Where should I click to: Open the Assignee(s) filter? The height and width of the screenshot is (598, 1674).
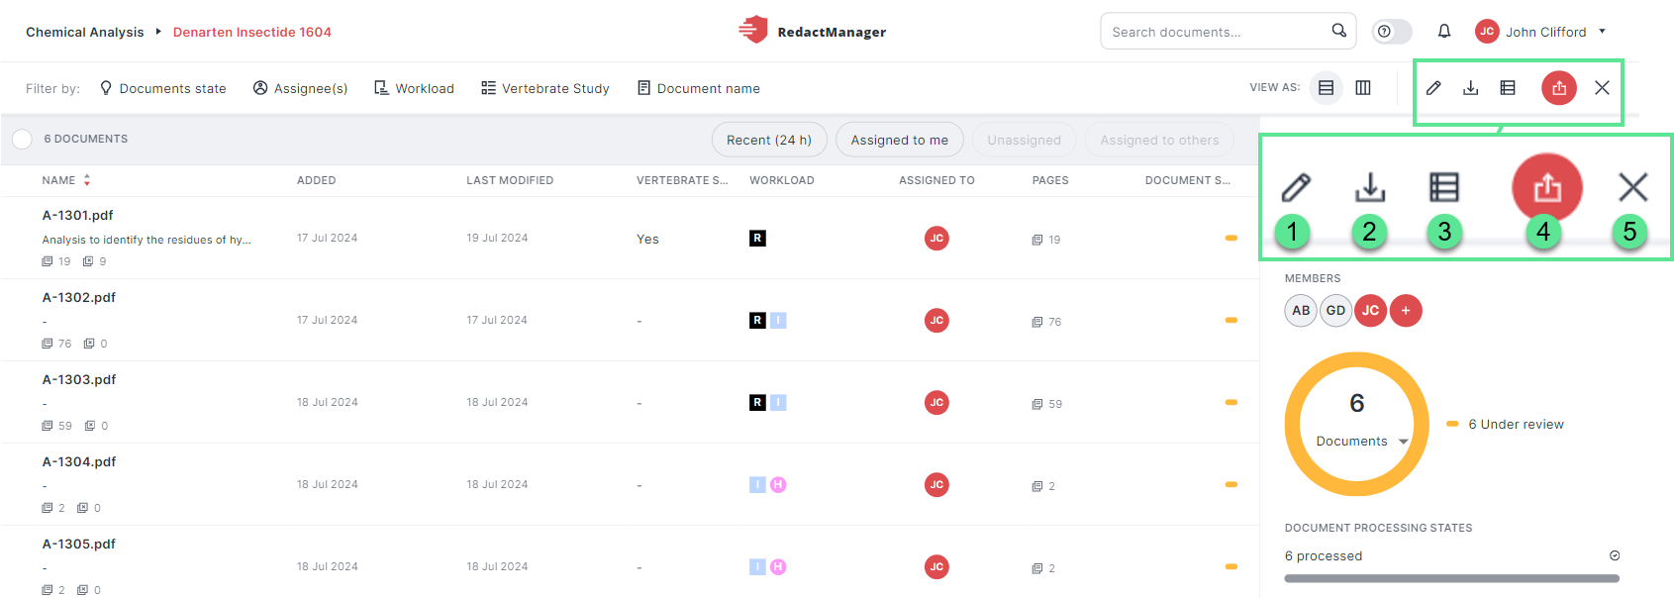(301, 88)
